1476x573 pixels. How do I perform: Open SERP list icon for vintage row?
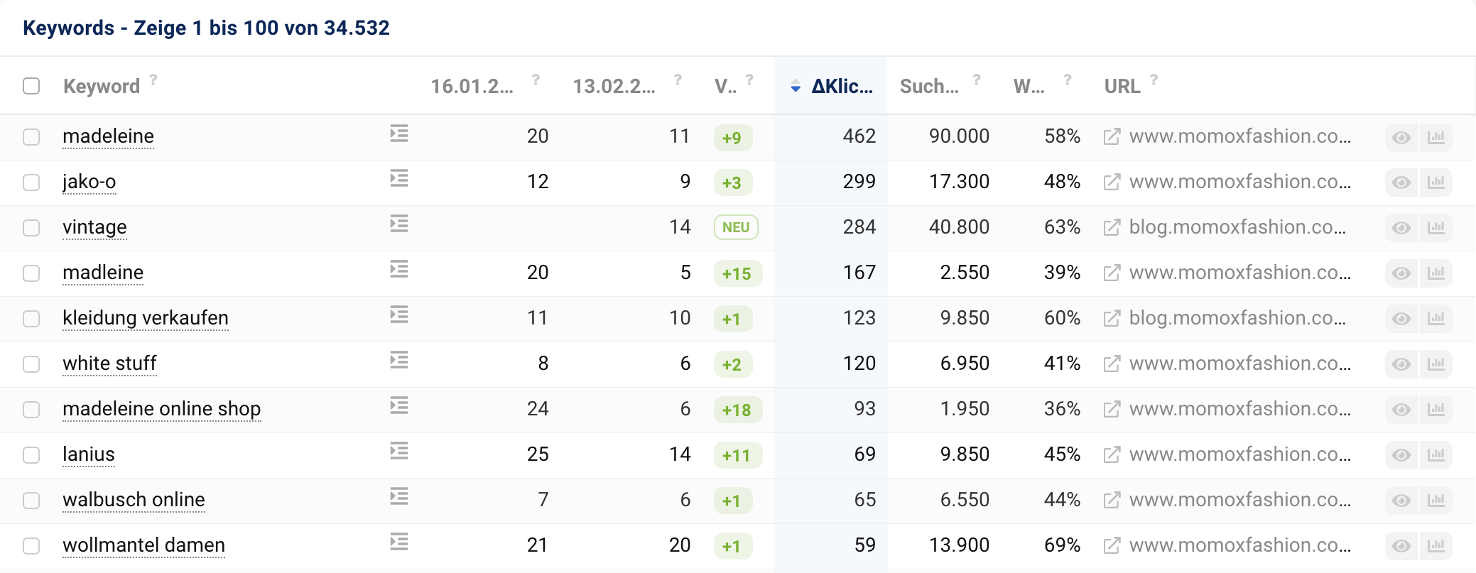point(399,224)
